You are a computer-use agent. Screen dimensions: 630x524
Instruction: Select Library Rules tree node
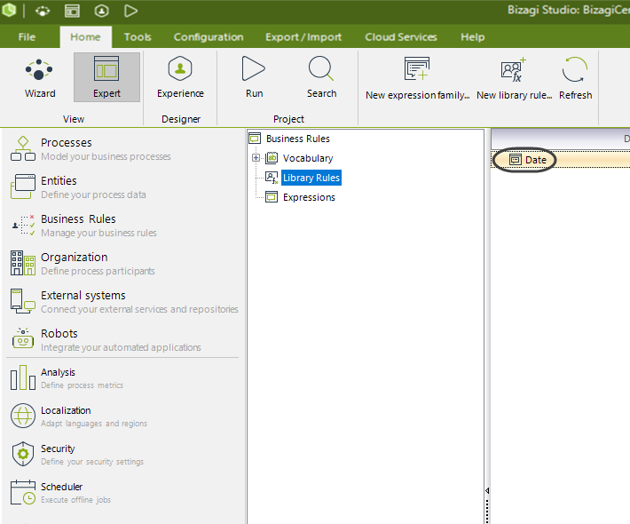pos(311,178)
